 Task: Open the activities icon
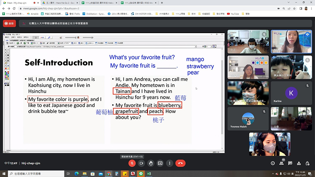coord(299,163)
